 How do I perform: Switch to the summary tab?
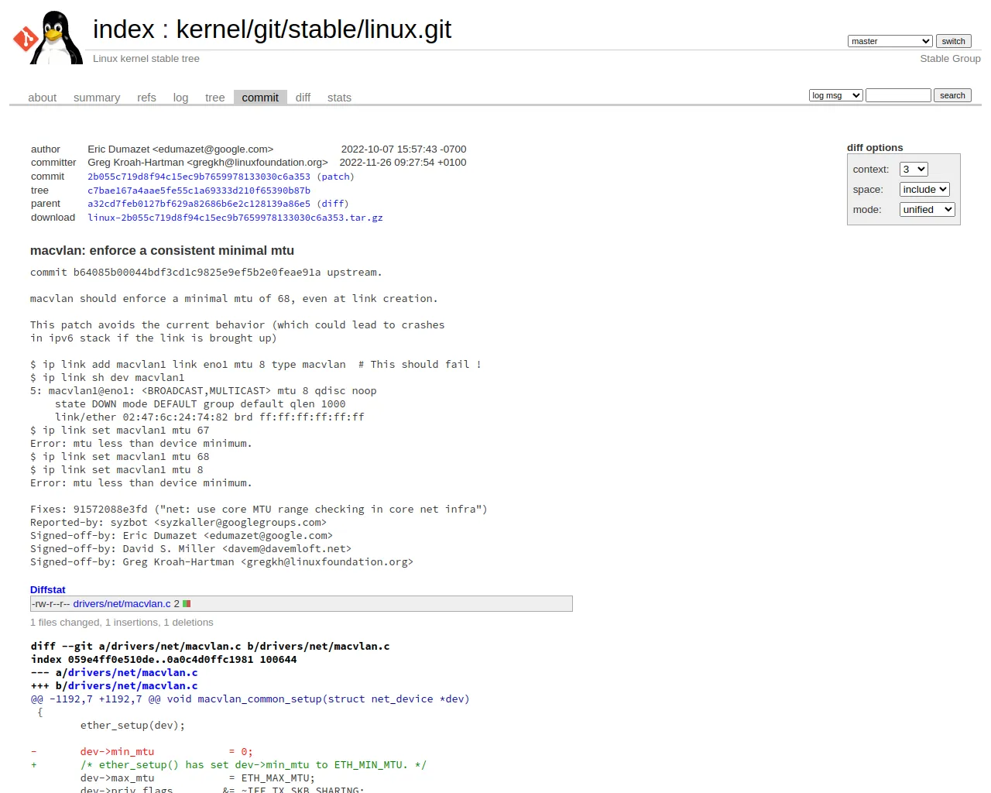point(97,98)
